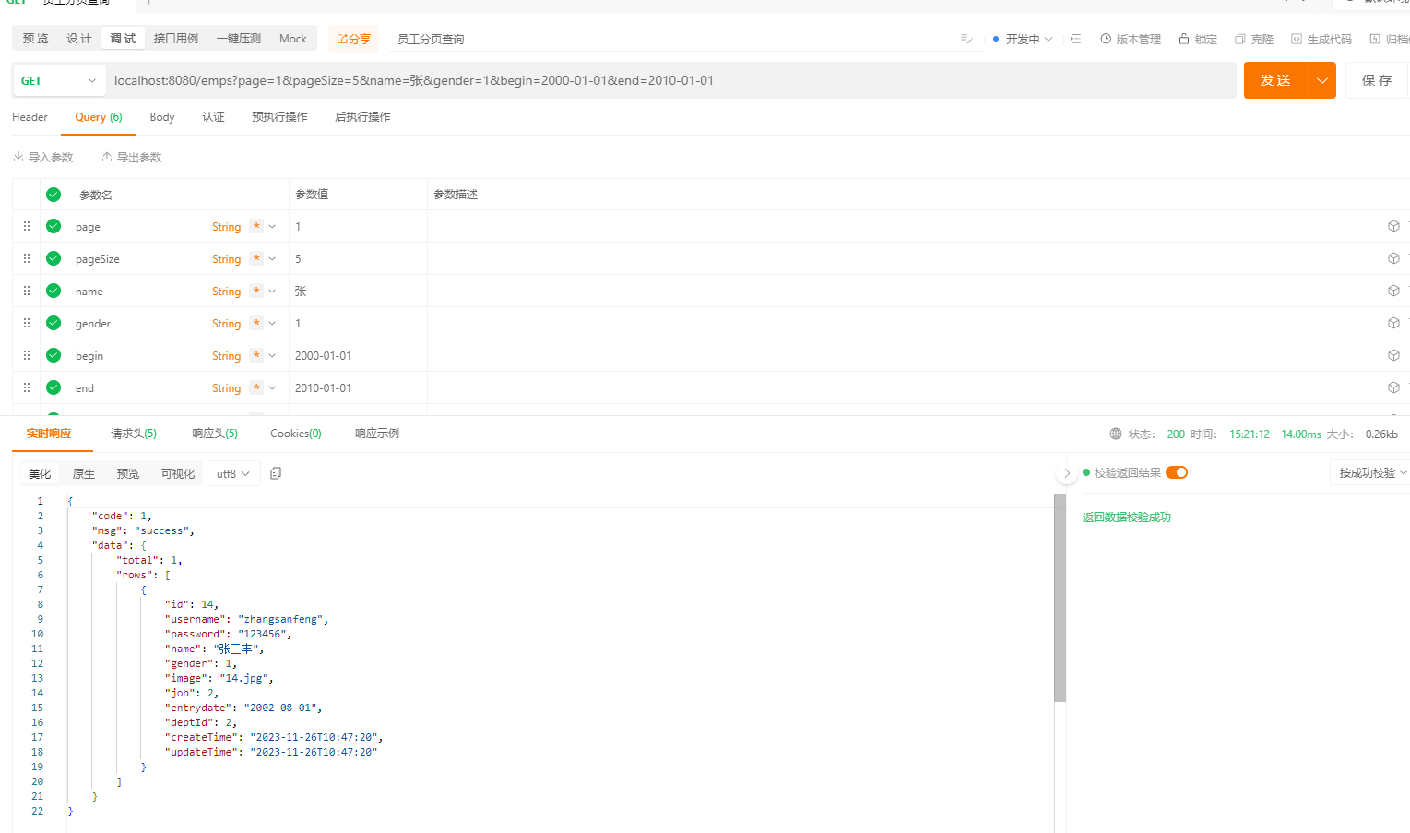Click the 保存 save button
The width and height of the screenshot is (1410, 833).
coord(1376,80)
